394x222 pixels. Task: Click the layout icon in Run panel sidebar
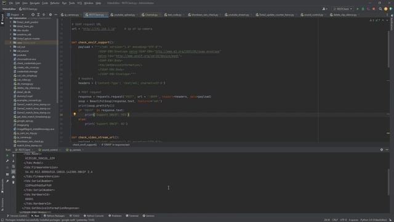tap(7, 174)
